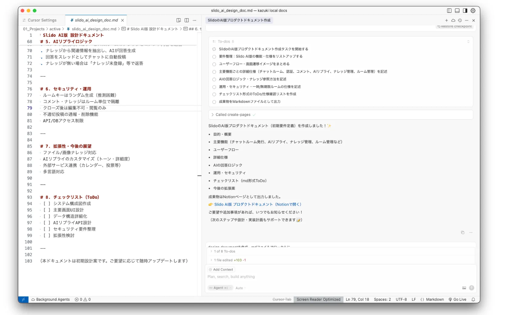The image size is (510, 315).
Task: Open Cursor settings via the gear icon
Action: 473,11
